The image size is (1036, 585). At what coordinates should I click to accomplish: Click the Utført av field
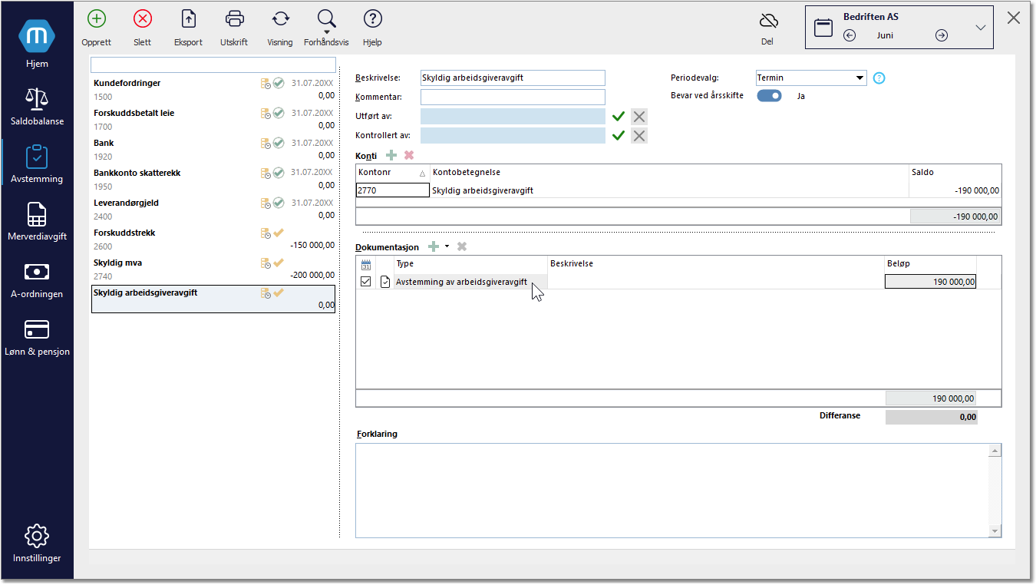click(x=513, y=117)
